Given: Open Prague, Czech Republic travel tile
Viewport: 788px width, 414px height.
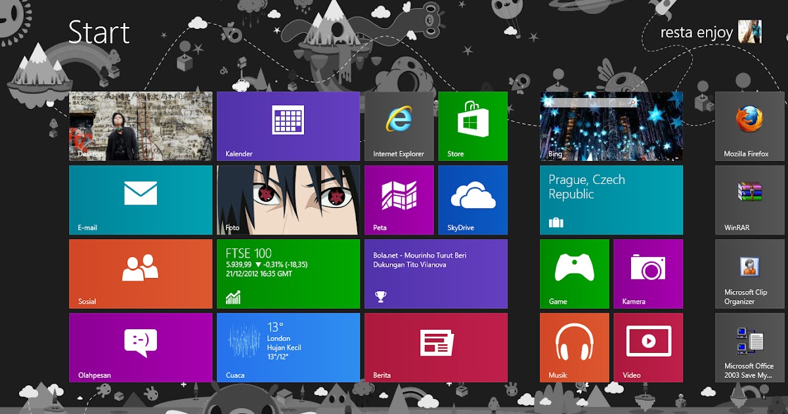Looking at the screenshot, I should [x=611, y=200].
